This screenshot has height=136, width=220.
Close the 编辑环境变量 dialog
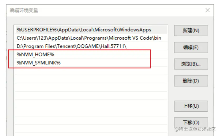(207, 10)
